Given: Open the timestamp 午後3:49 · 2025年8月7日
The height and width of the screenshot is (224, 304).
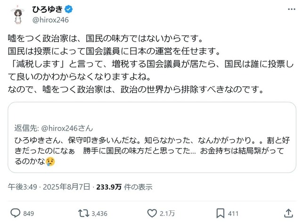Looking at the screenshot, I should point(50,187).
